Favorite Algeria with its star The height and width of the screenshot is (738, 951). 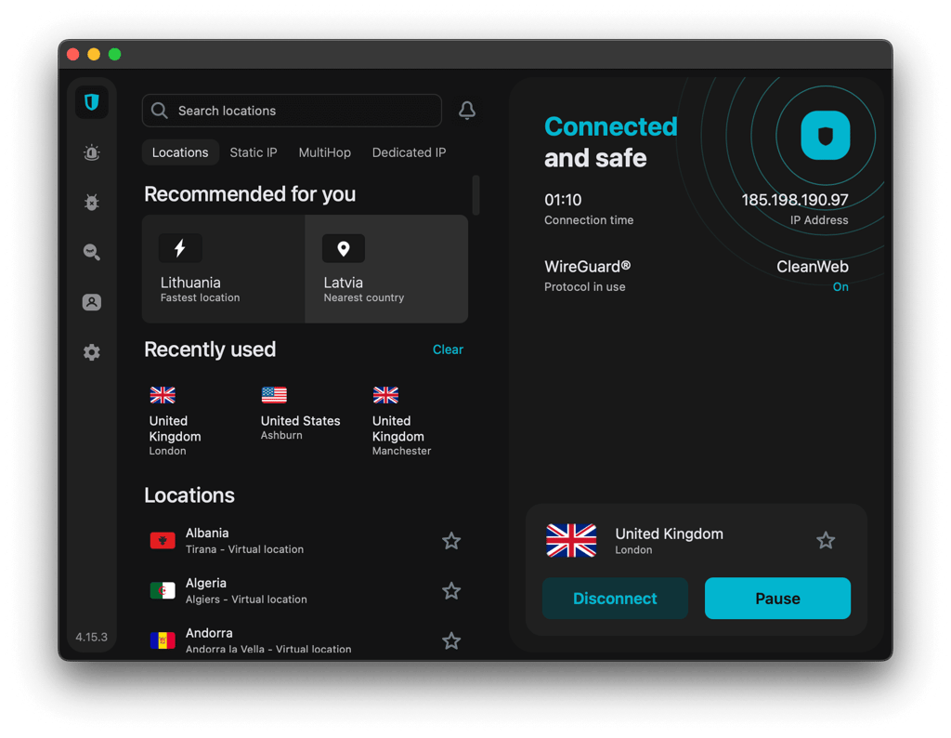pos(451,590)
